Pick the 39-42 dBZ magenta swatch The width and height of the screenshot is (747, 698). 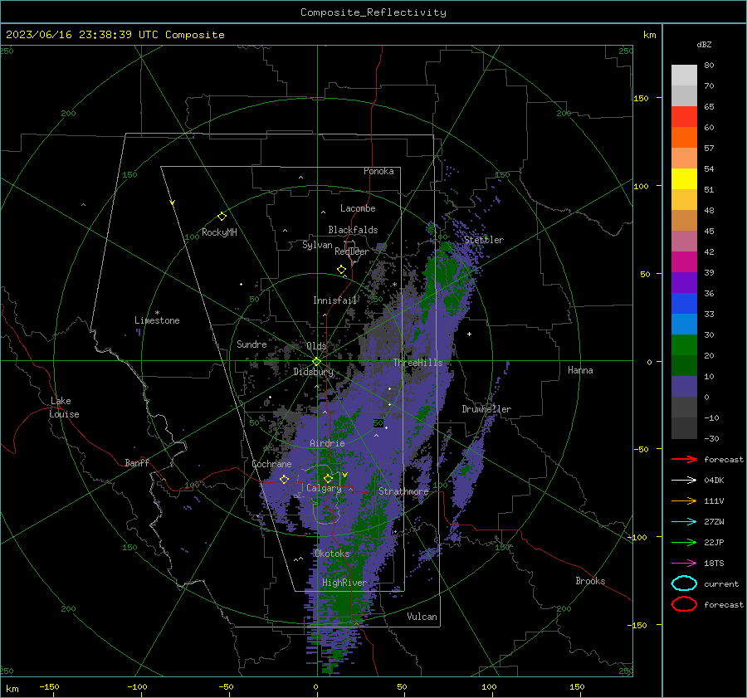684,262
